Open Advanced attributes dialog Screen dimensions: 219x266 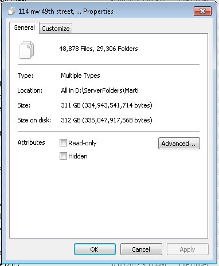point(179,144)
